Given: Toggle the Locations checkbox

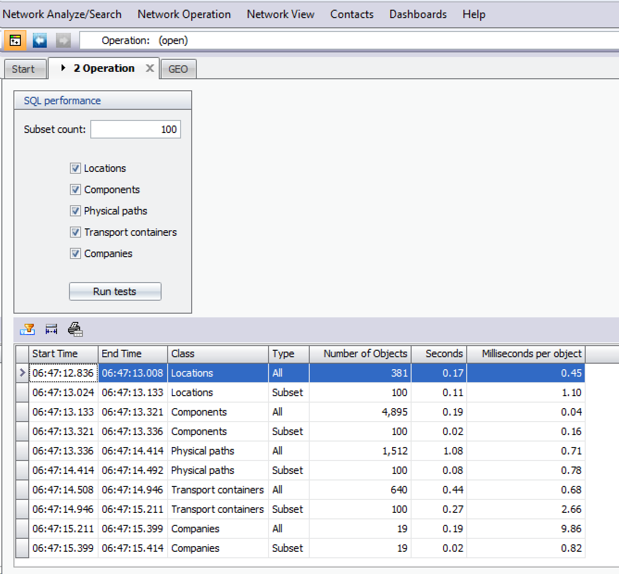Looking at the screenshot, I should pyautogui.click(x=75, y=168).
